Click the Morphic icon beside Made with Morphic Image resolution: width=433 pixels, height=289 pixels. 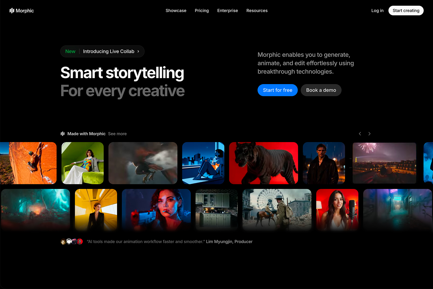[x=63, y=134]
